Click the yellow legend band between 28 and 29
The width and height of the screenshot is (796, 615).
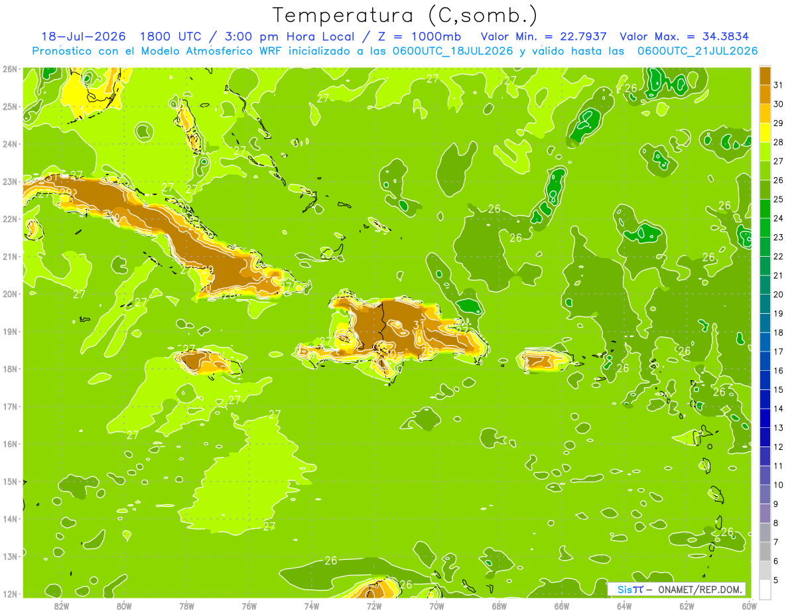(x=765, y=133)
